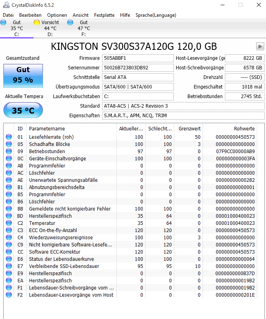Viewport: 266px width, 319px height.
Task: Click status icon for F1 Lebensdauer-Schreibvorgänge
Action: pyautogui.click(x=9, y=287)
